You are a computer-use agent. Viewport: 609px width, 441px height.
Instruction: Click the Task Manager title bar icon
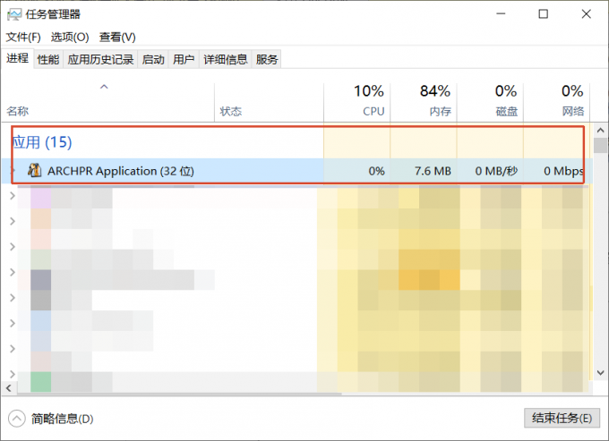pyautogui.click(x=14, y=14)
